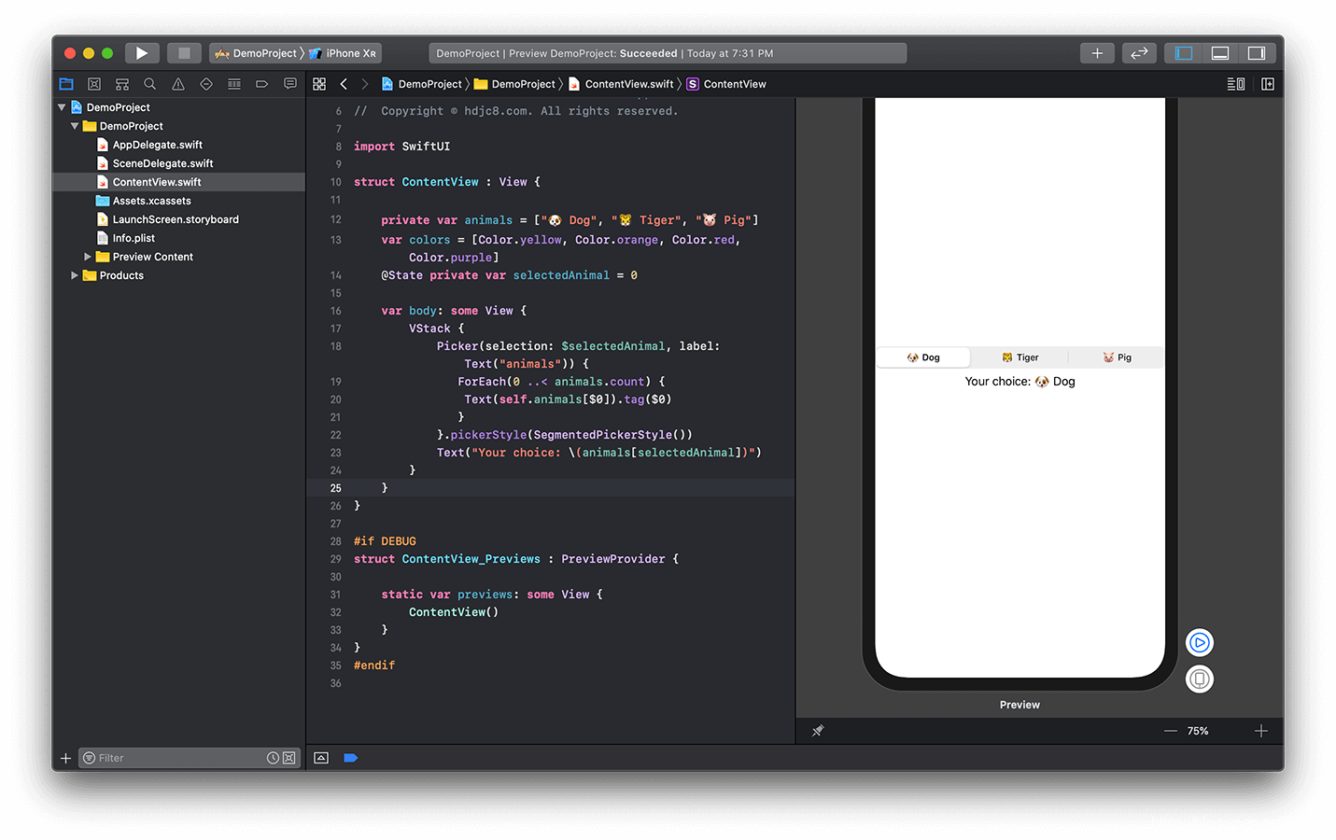Hide the Navigator panel
The image size is (1336, 840).
coord(1184,53)
